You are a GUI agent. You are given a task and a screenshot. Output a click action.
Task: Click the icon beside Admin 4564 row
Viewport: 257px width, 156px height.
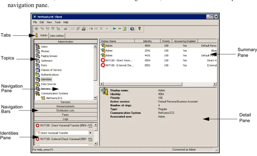103,46
